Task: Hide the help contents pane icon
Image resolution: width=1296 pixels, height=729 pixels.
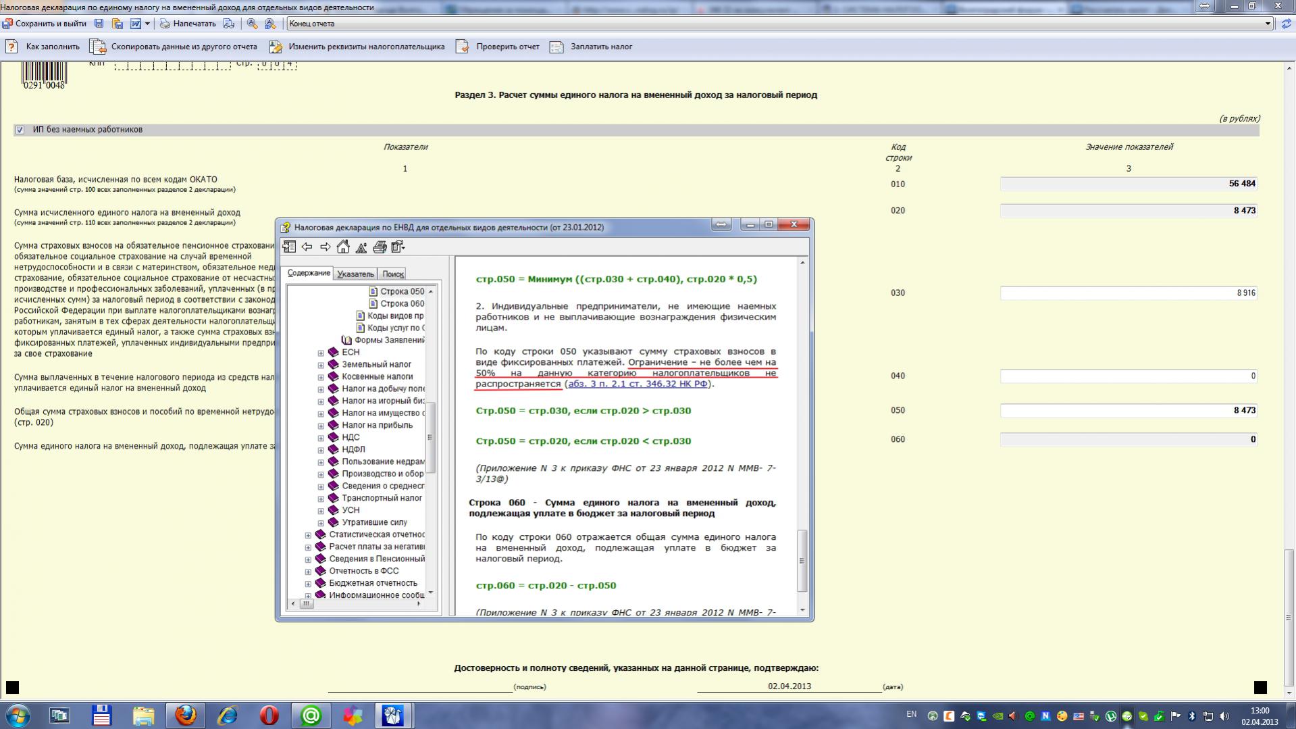Action: (289, 247)
